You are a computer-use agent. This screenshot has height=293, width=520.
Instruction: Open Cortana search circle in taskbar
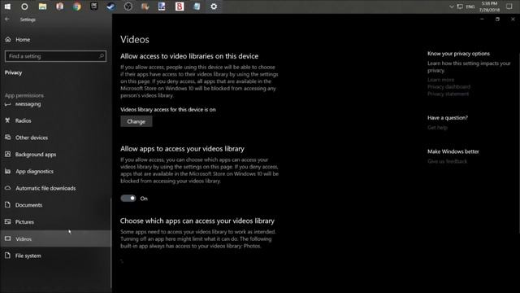(24, 7)
